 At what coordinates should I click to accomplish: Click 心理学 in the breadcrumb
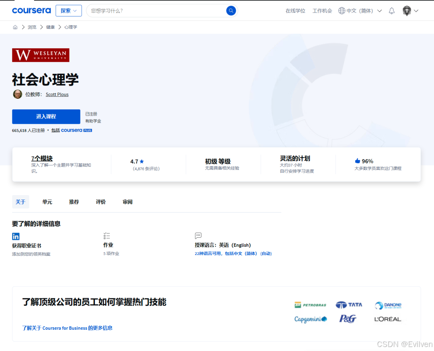click(71, 27)
